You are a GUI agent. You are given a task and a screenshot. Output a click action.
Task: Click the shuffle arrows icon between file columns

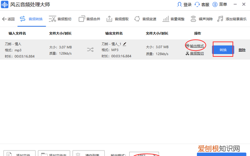point(90,50)
